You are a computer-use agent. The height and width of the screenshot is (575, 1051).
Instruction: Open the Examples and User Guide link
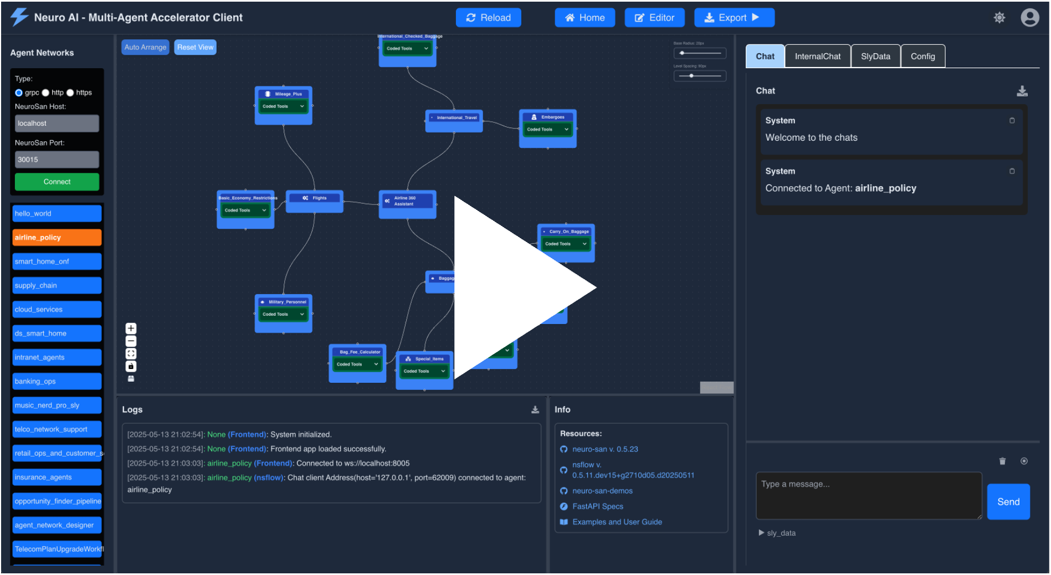tap(617, 522)
